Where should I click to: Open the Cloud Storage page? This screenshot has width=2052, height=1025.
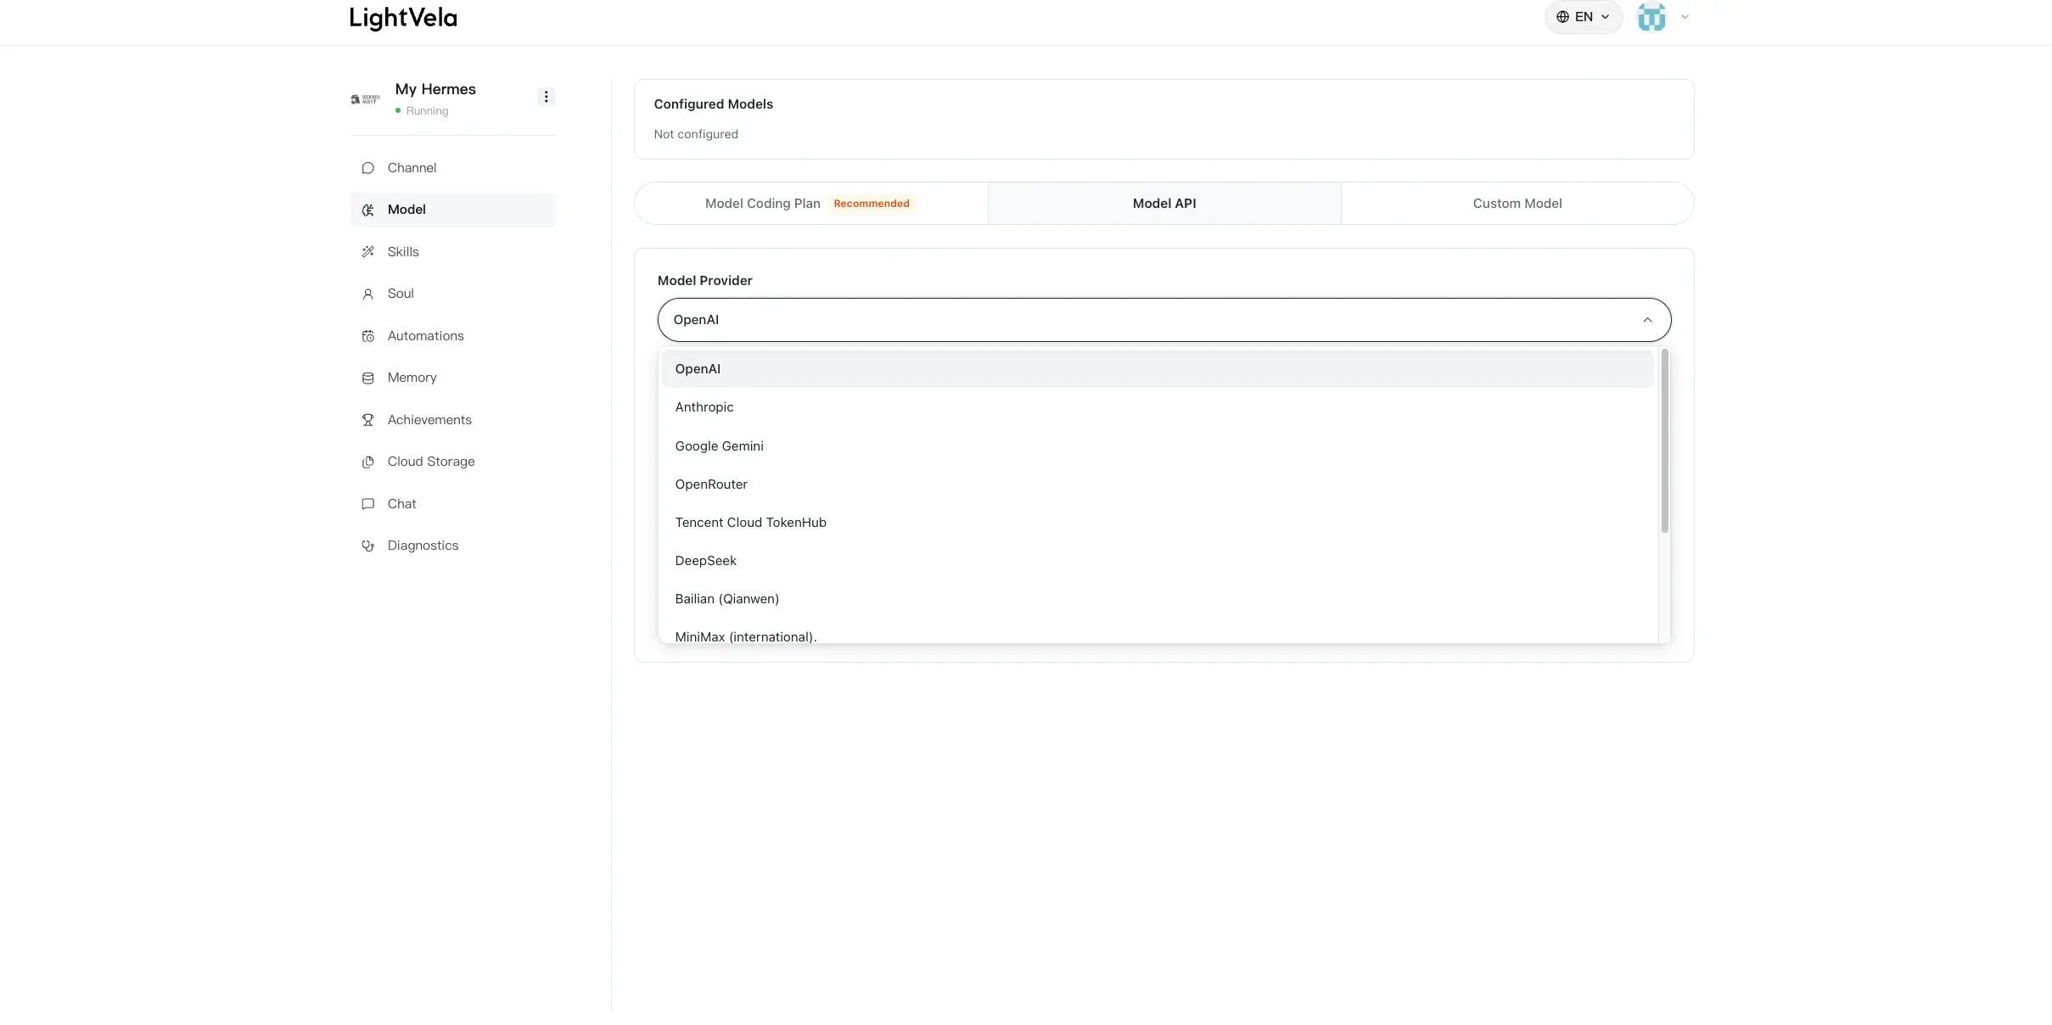point(453,462)
